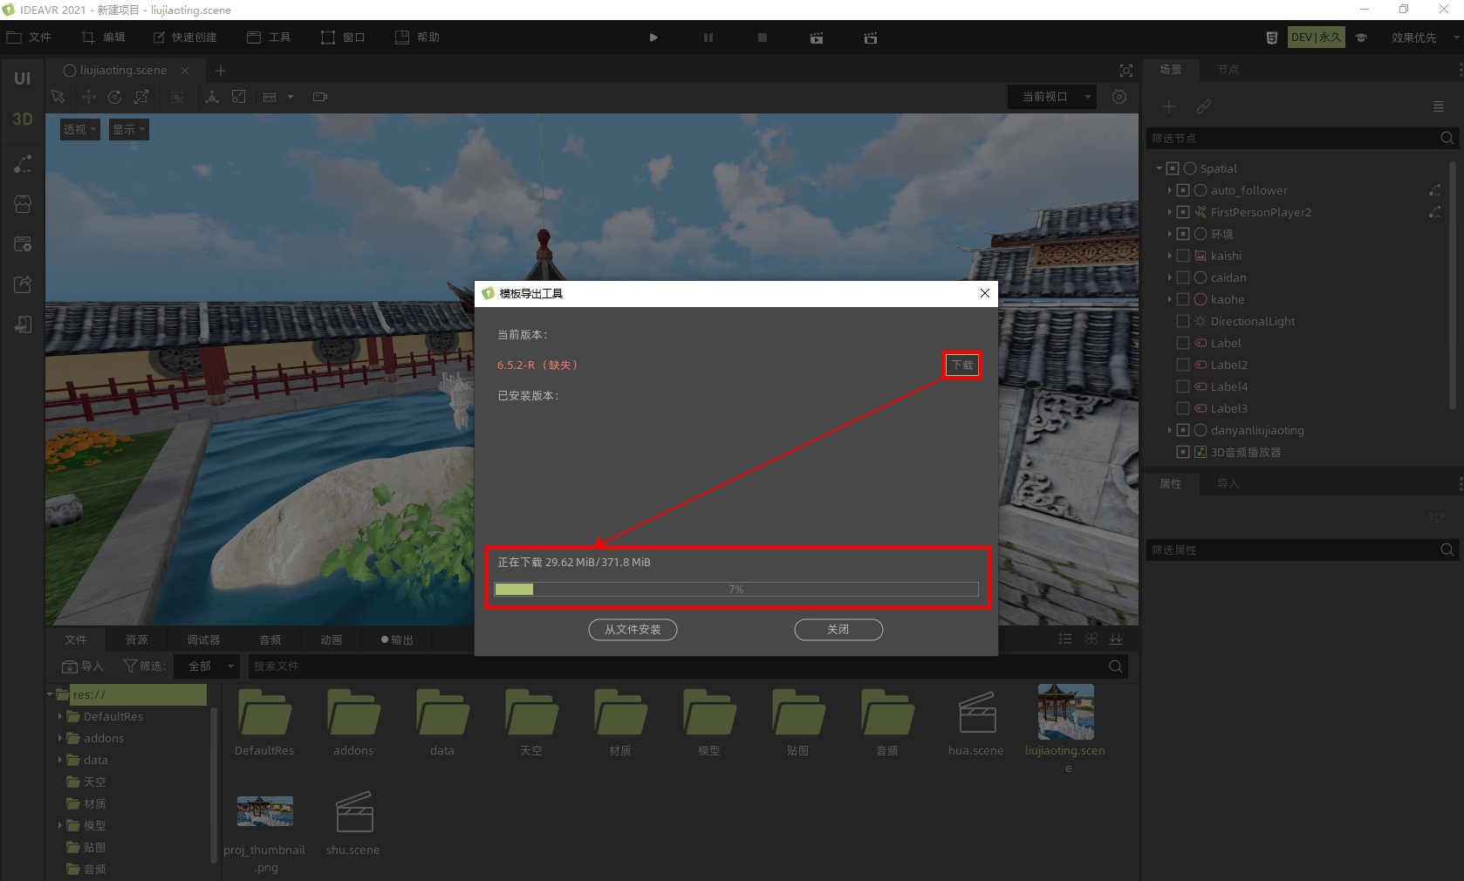Open the camera preview tool
Screen dimensions: 1464x881
320,97
